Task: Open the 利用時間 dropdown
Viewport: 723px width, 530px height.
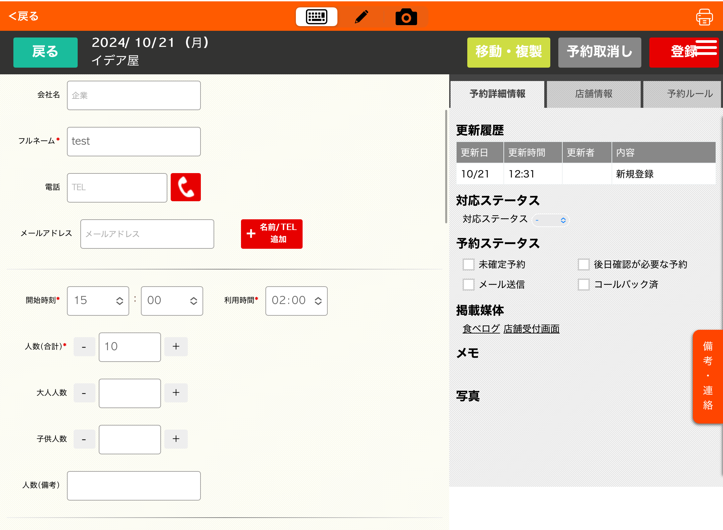Action: [x=296, y=301]
